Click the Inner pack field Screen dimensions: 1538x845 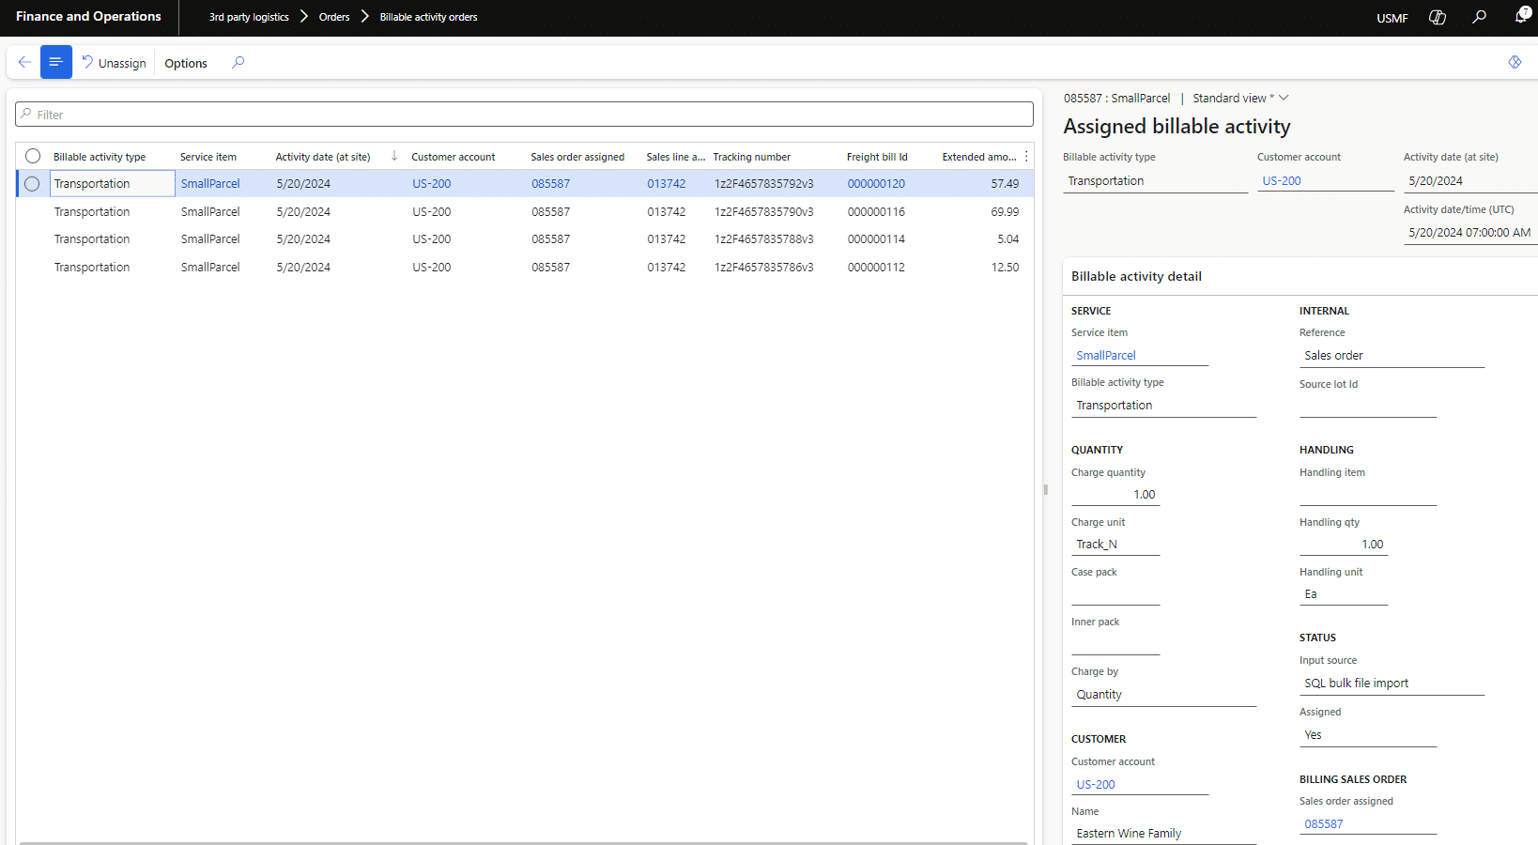pos(1115,644)
